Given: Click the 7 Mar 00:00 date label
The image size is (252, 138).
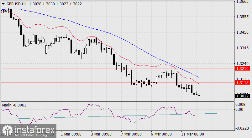Looking at the screenshot, I should coord(131,134).
